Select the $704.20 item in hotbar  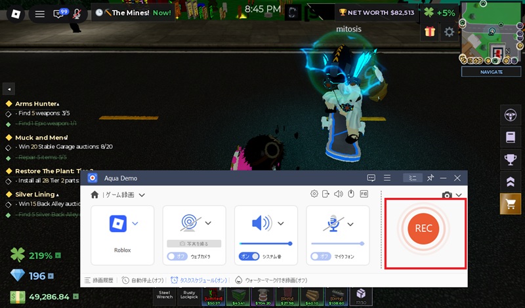(x=263, y=297)
